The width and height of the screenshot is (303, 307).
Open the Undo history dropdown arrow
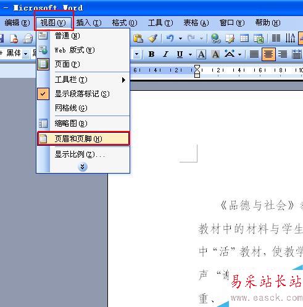pyautogui.click(x=180, y=38)
